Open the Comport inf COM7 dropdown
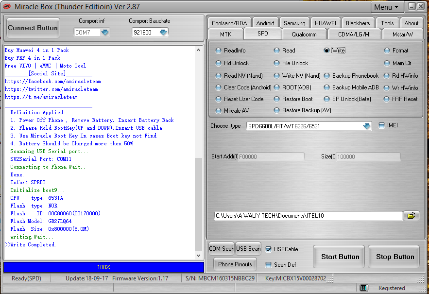Image resolution: width=429 pixels, height=294 pixels. (x=105, y=32)
